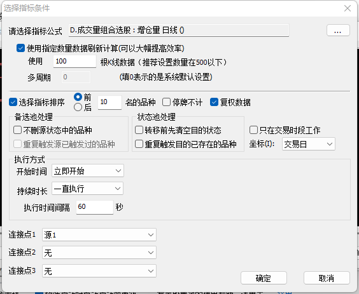359x294 pixels.
Task: Toggle the 选择指标排序 checkbox
Action: (13, 102)
